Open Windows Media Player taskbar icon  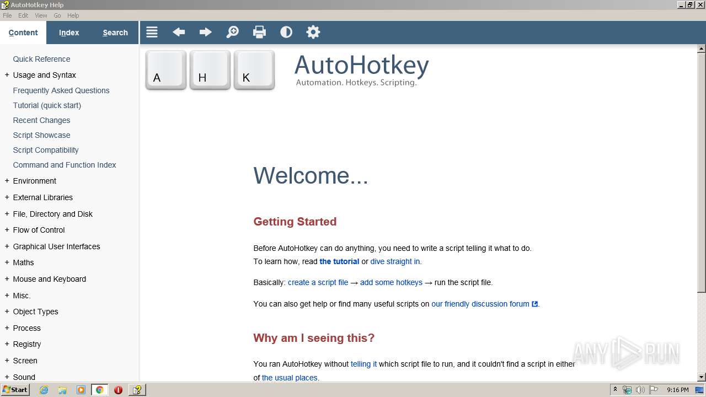click(x=81, y=390)
